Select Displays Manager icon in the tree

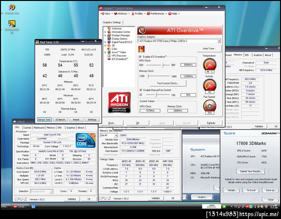click(x=109, y=35)
